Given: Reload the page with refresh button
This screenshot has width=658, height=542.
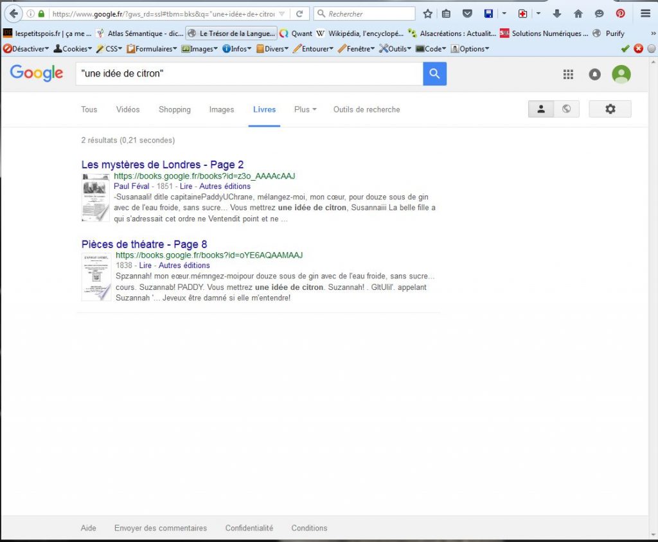Looking at the screenshot, I should pyautogui.click(x=299, y=14).
